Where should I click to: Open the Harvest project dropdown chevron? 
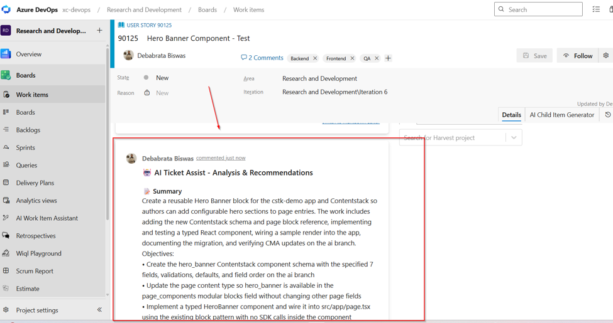pyautogui.click(x=514, y=137)
